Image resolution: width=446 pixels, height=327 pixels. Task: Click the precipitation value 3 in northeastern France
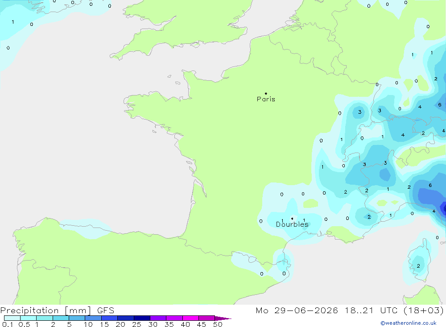click(359, 112)
